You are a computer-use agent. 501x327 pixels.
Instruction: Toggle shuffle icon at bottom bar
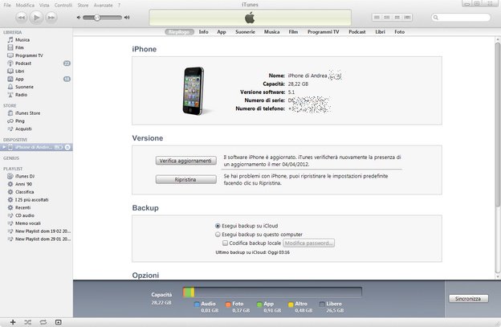coord(28,322)
